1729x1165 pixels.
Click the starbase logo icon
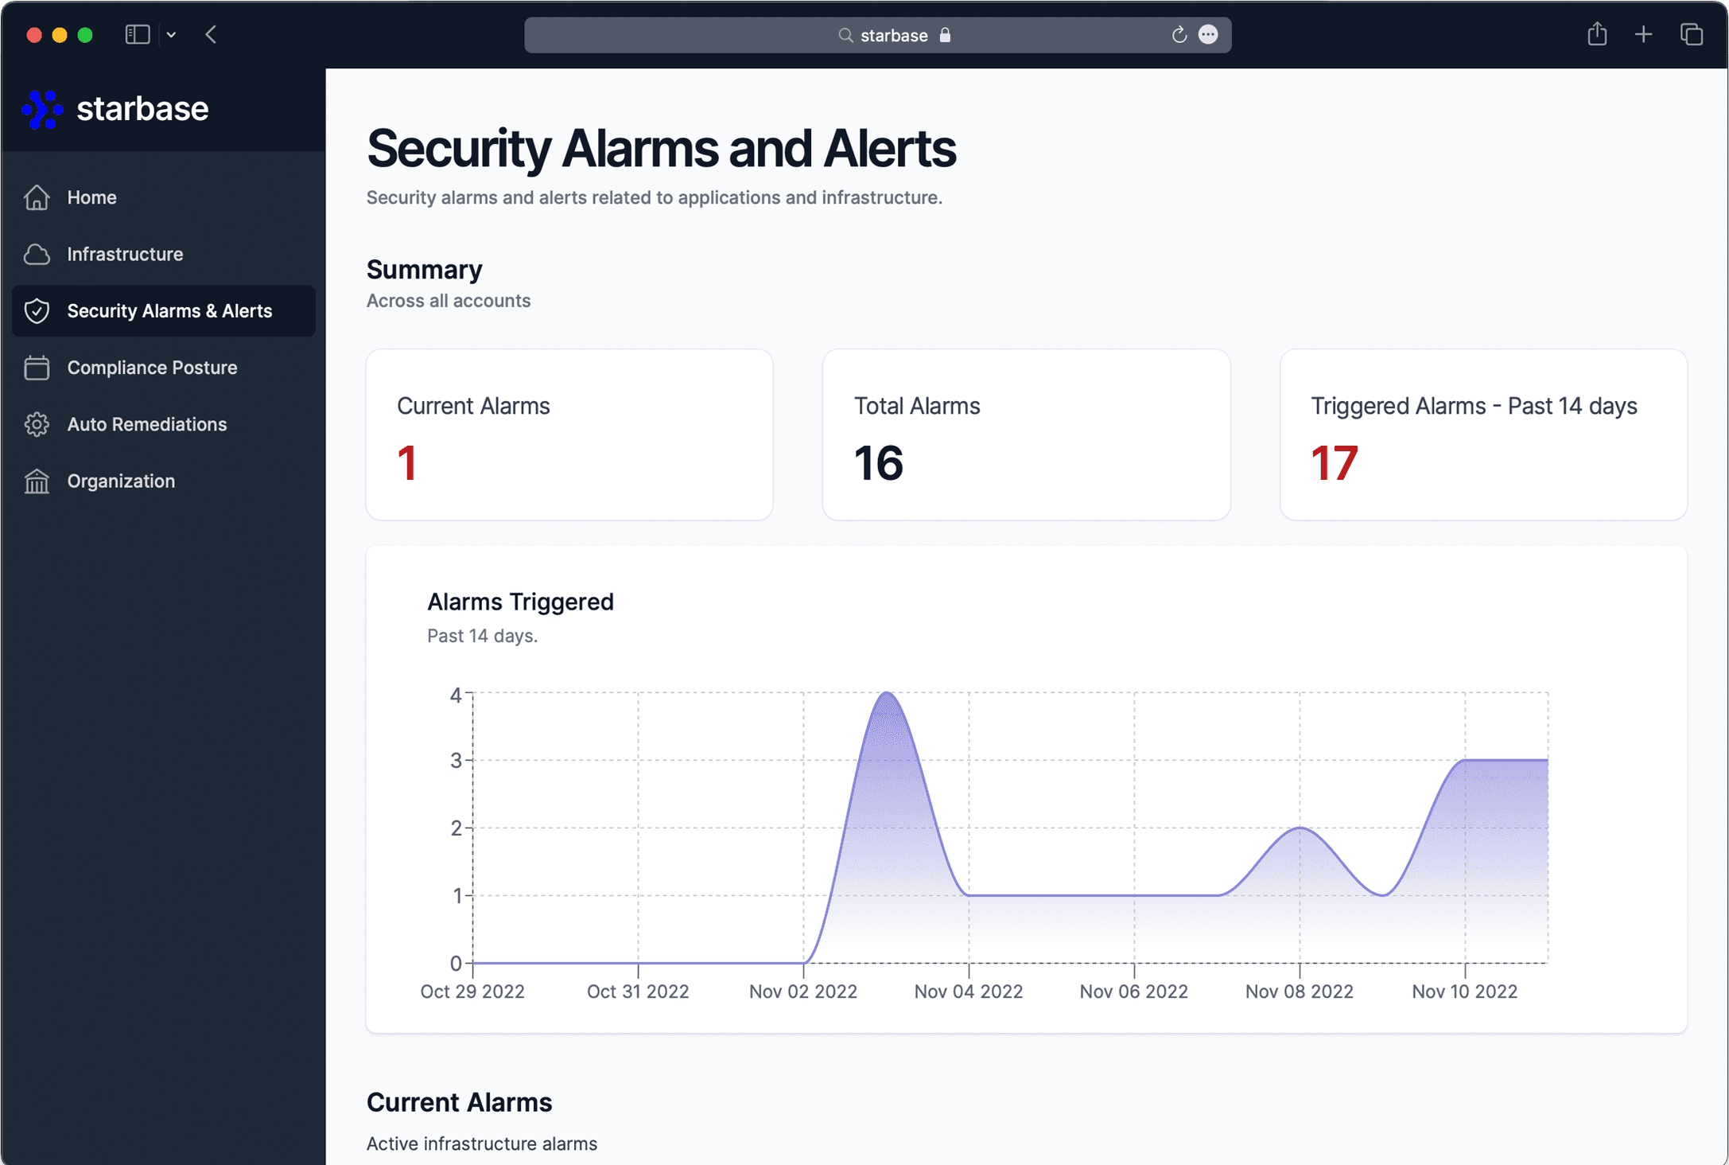coord(42,109)
